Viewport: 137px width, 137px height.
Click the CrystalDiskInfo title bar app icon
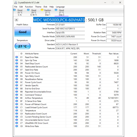(16, 2)
